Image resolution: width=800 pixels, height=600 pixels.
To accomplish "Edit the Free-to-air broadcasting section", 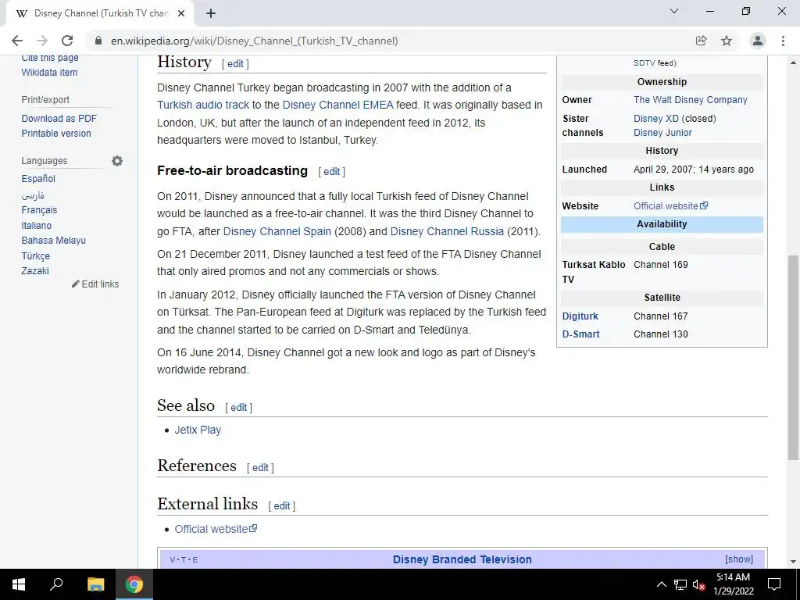I will [331, 171].
